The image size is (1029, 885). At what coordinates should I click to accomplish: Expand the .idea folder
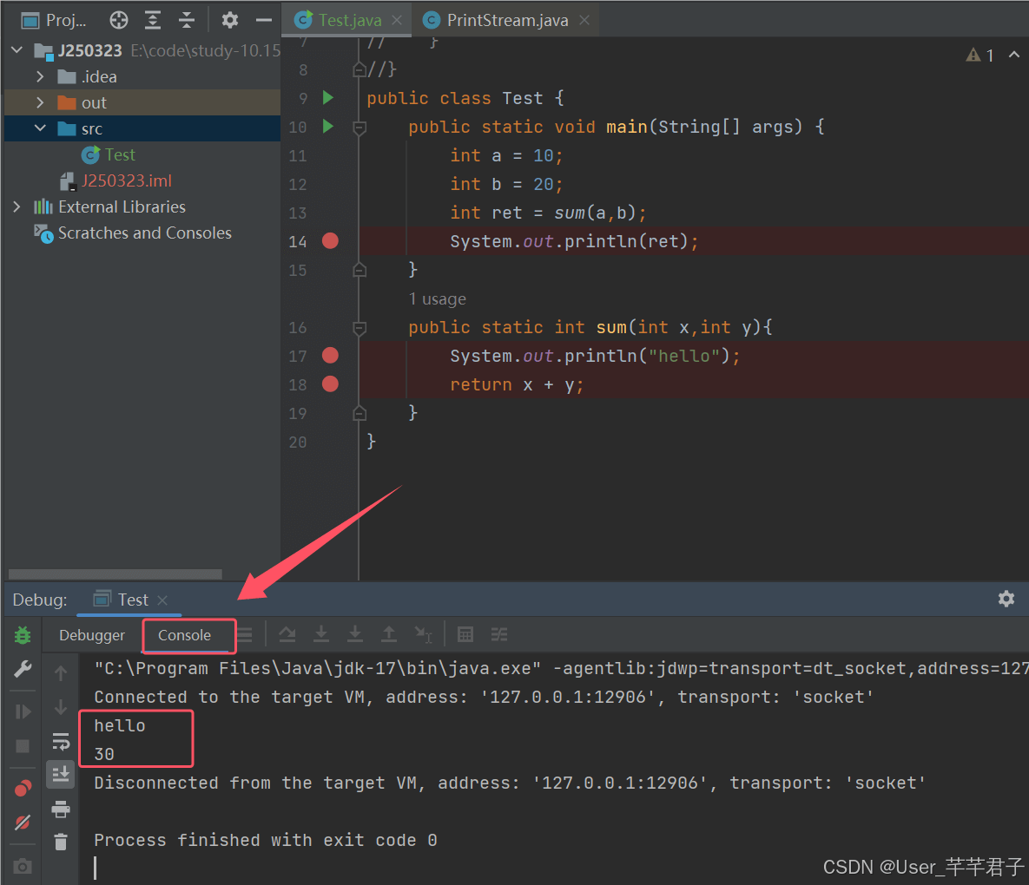[x=40, y=76]
